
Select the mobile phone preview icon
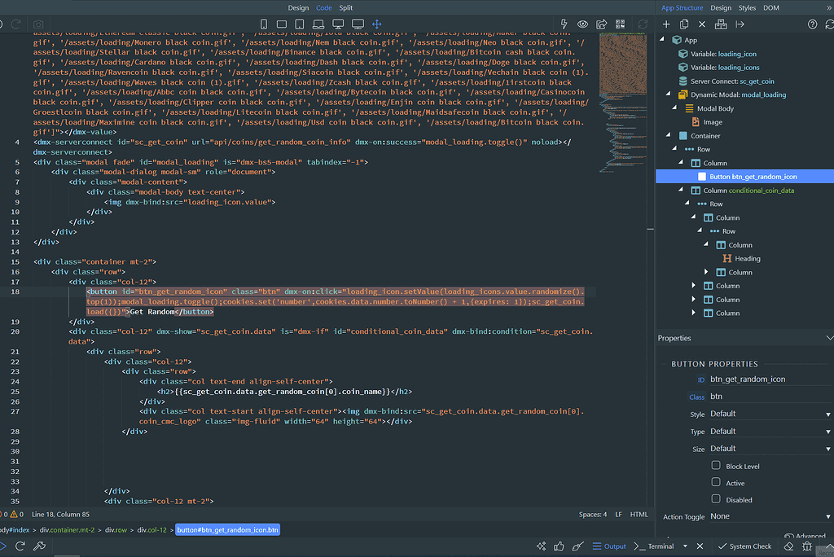click(x=264, y=24)
